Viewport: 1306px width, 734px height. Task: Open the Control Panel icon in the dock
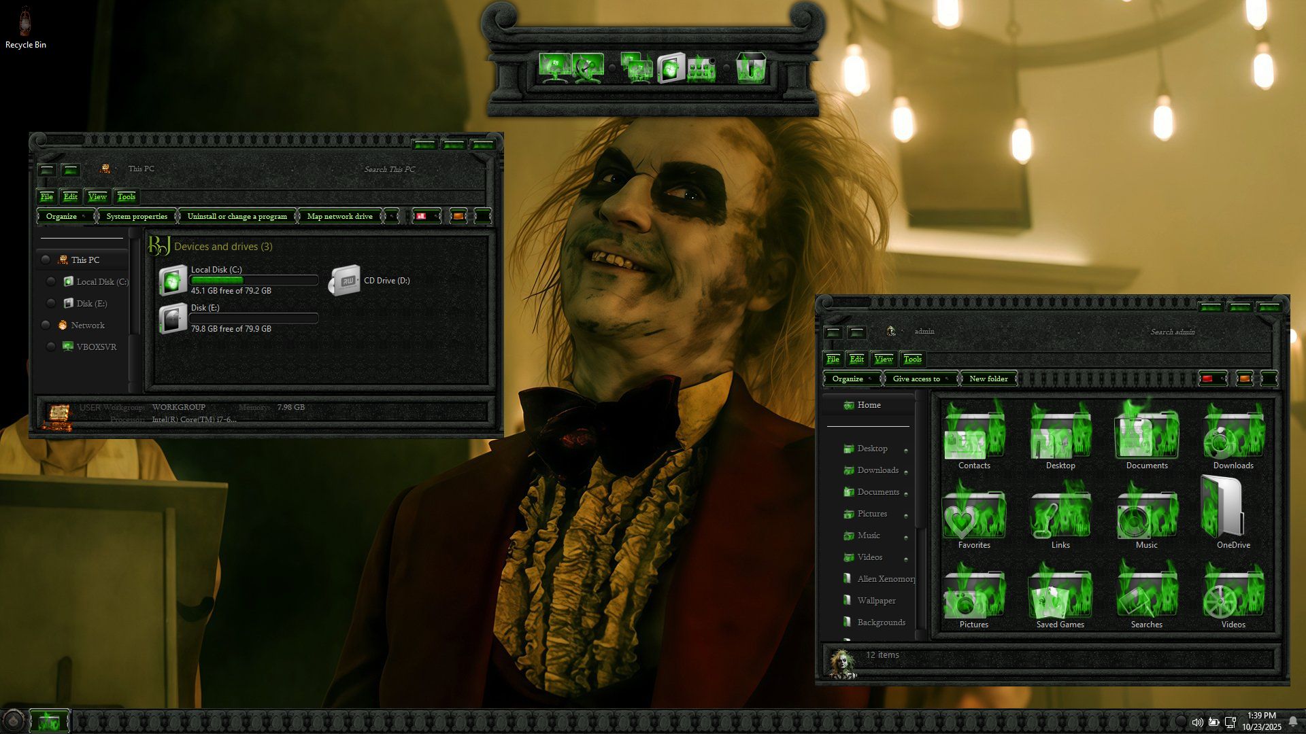[702, 69]
